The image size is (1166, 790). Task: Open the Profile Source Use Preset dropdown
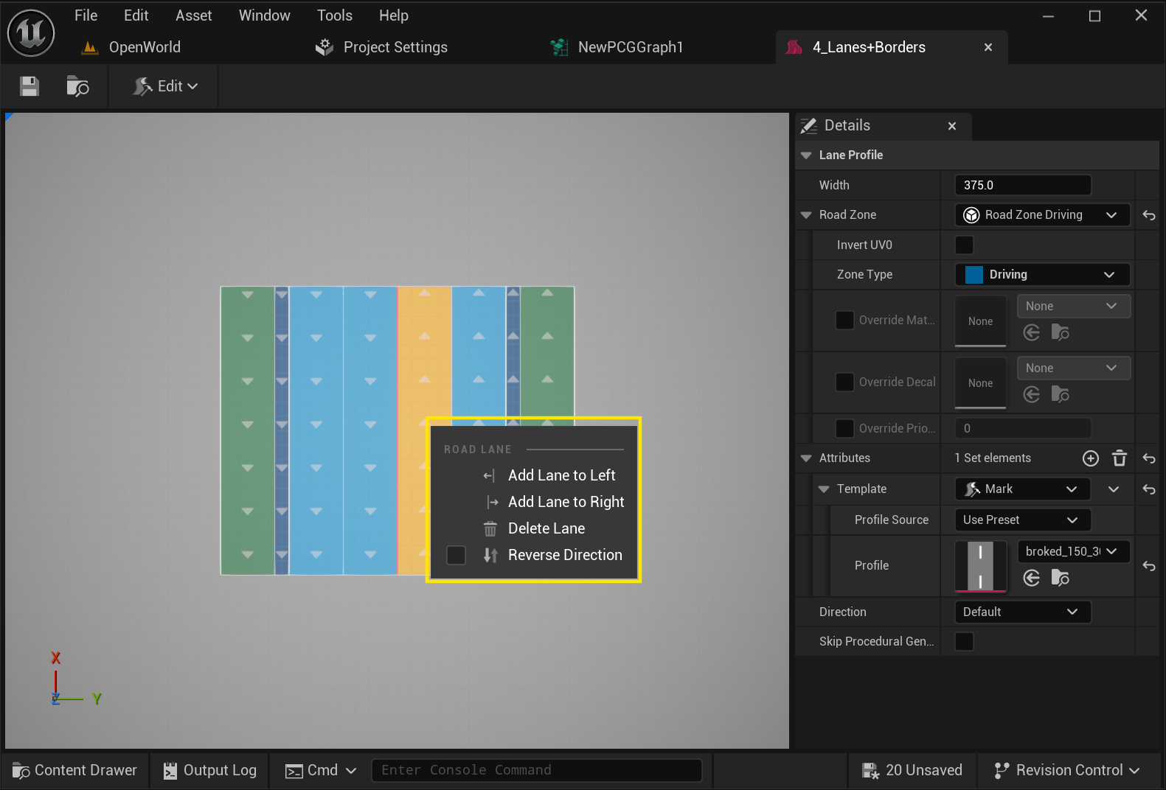pos(1022,520)
